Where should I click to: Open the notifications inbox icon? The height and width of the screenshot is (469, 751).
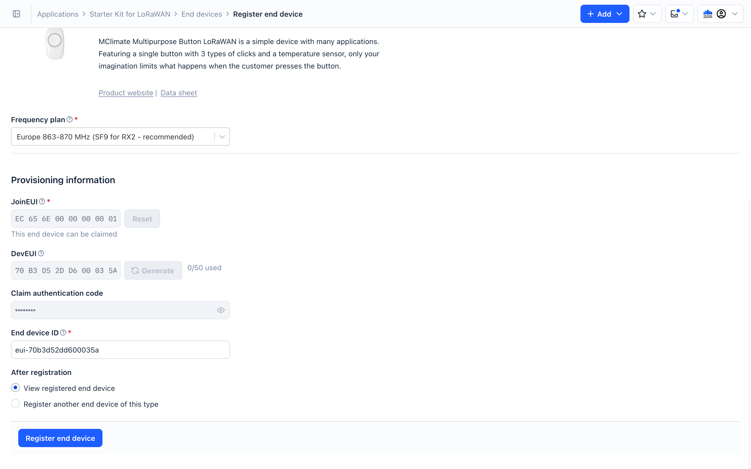pos(675,14)
